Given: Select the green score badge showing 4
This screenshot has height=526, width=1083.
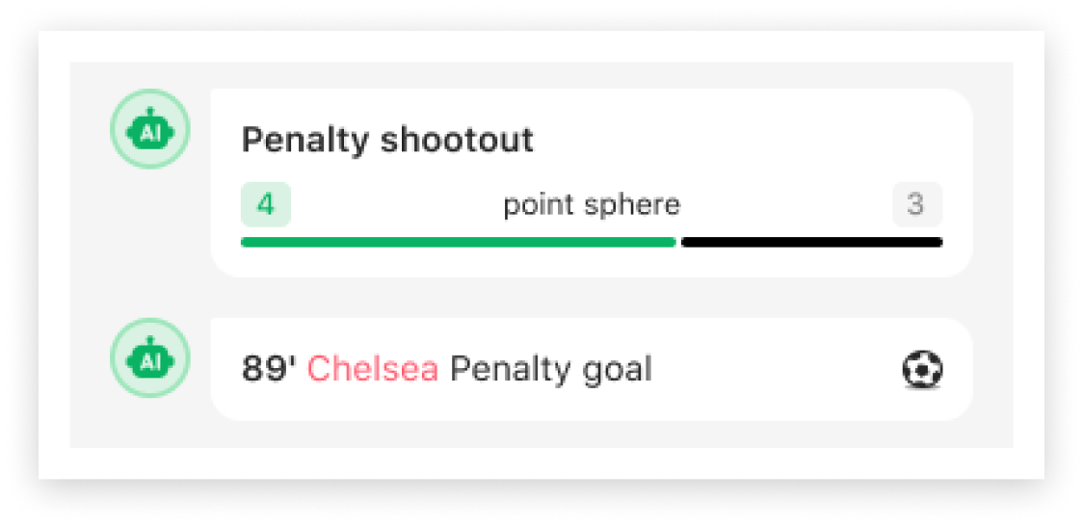Looking at the screenshot, I should 266,204.
